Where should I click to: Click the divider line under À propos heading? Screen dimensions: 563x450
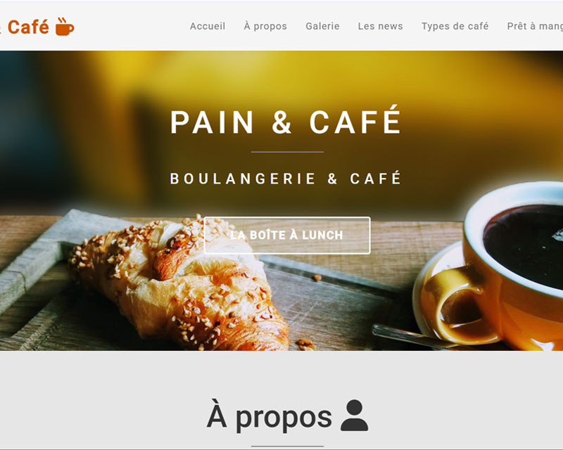click(x=287, y=446)
